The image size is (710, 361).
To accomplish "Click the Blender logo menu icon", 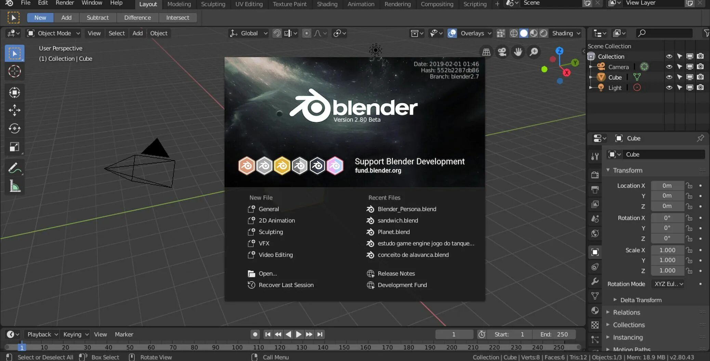I will [x=9, y=3].
